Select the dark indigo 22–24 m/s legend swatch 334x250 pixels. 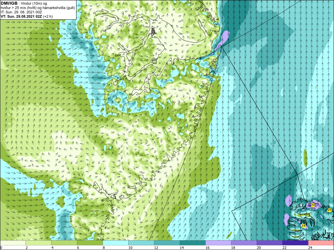click(x=296, y=243)
